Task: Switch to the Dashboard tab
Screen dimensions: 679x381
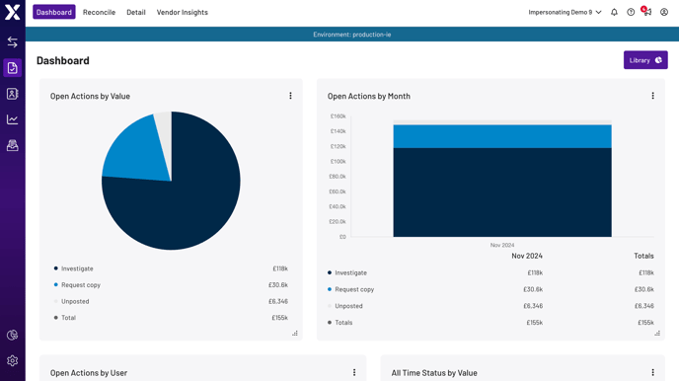Action: [x=54, y=12]
